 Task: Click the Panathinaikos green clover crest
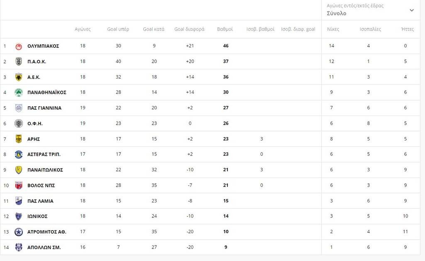[19, 93]
